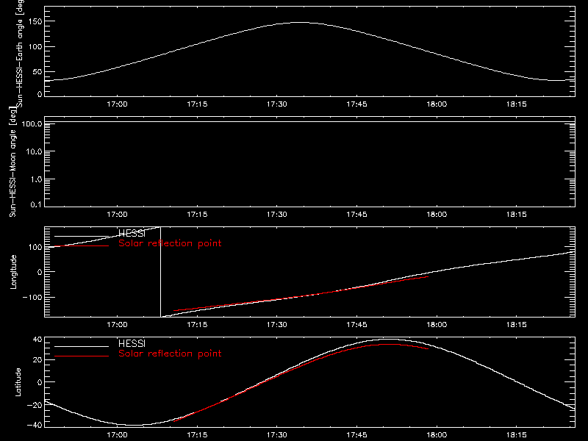
Task: Click 17:15 time label under Longitude plot
Action: [x=197, y=325]
